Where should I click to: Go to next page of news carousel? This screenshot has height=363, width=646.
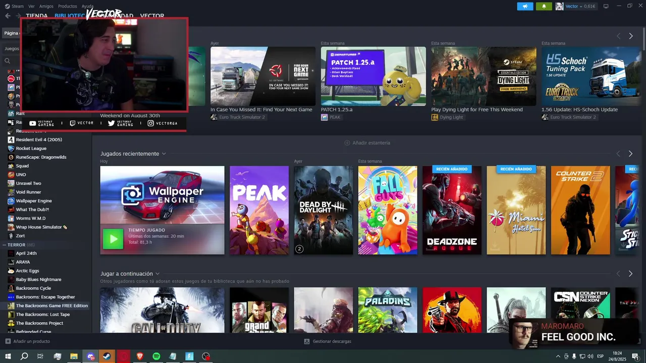pos(631,36)
